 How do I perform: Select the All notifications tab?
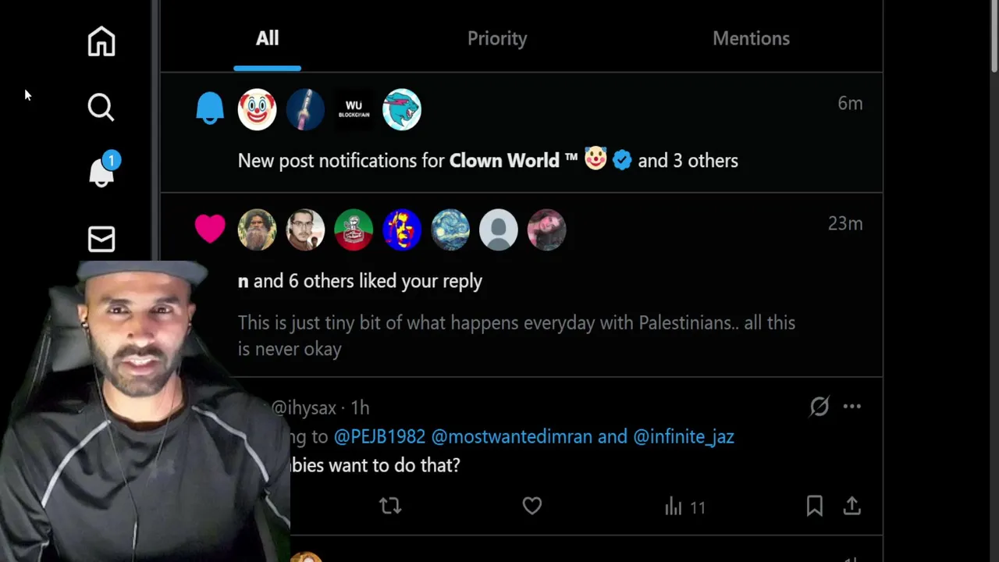click(x=267, y=38)
